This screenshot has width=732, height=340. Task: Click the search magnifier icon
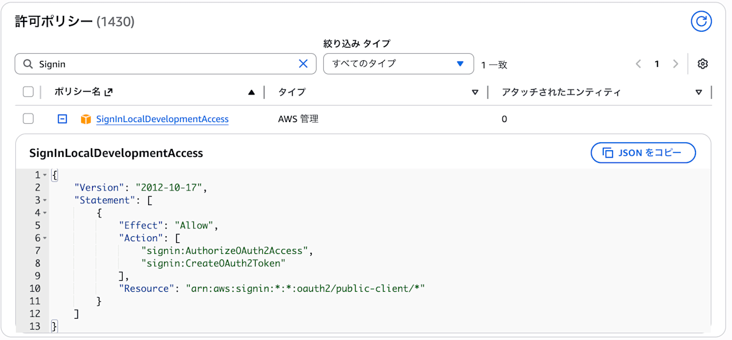(27, 63)
